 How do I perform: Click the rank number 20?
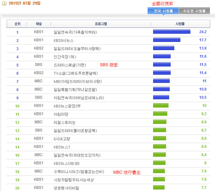click(x=17, y=188)
